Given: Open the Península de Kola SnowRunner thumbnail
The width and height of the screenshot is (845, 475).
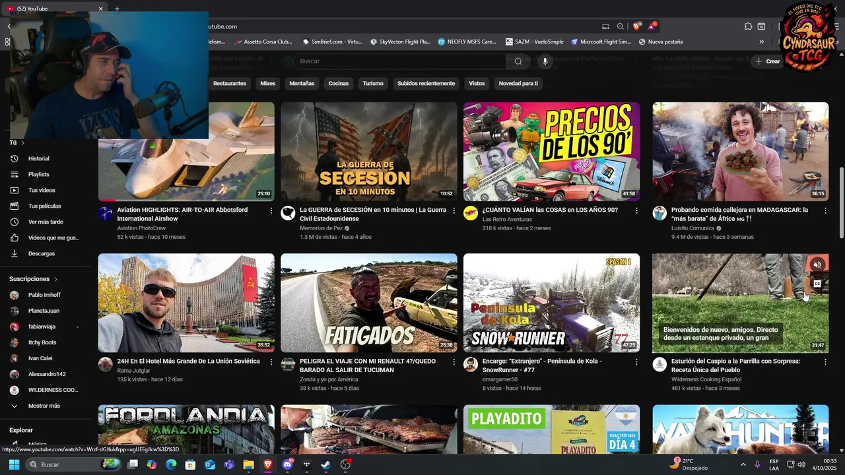Looking at the screenshot, I should (551, 303).
